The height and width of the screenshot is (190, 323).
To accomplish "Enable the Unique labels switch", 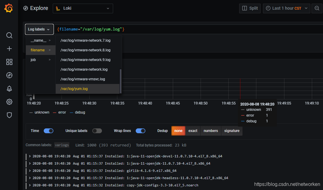I will click(97, 131).
